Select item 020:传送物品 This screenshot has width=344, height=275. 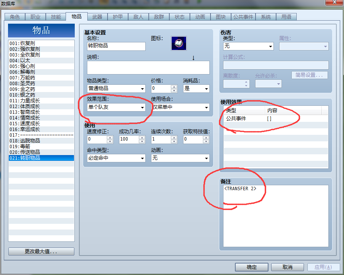pos(41,152)
